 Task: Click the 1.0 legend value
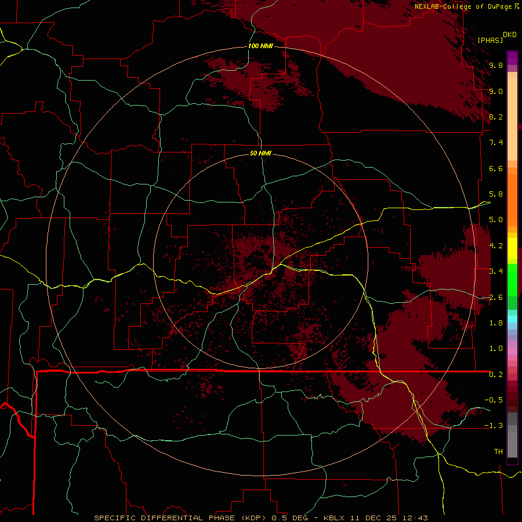[x=496, y=349]
